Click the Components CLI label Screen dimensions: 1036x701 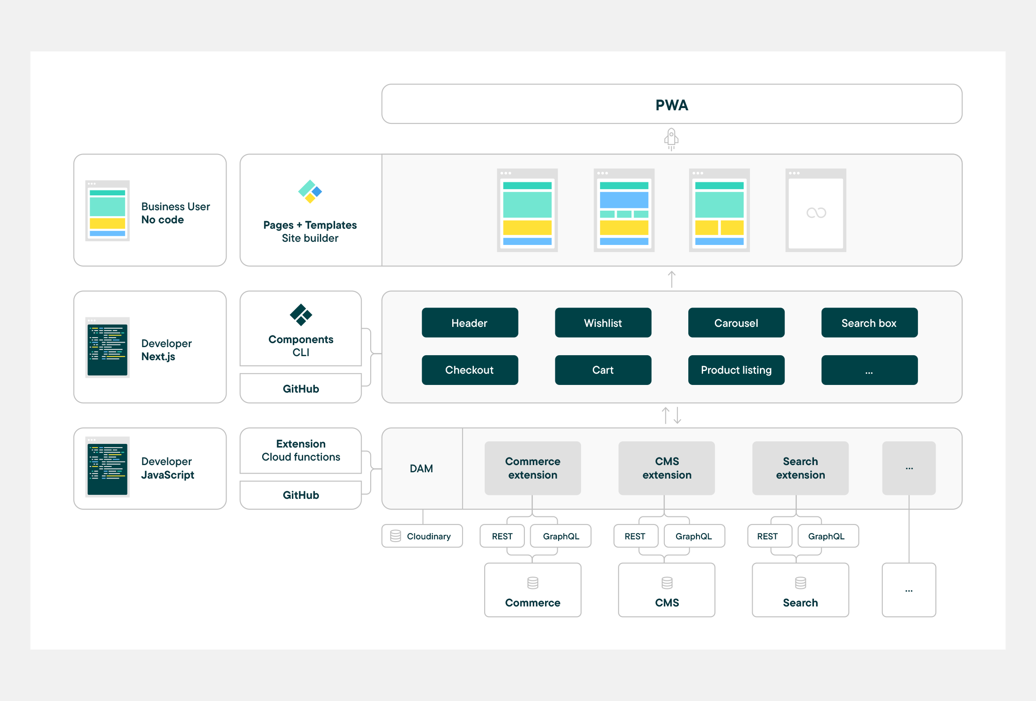pyautogui.click(x=301, y=346)
